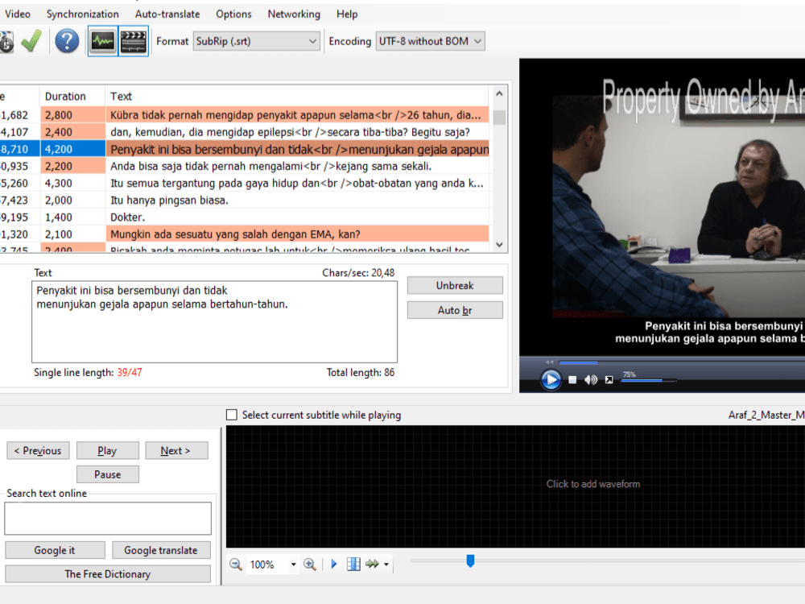
Task: Open the Encoding UTF-8 without BOM dropdown
Action: click(430, 41)
